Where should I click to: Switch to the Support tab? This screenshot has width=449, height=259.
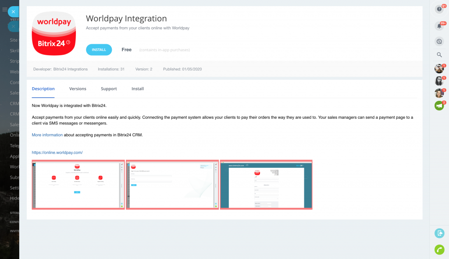109,89
